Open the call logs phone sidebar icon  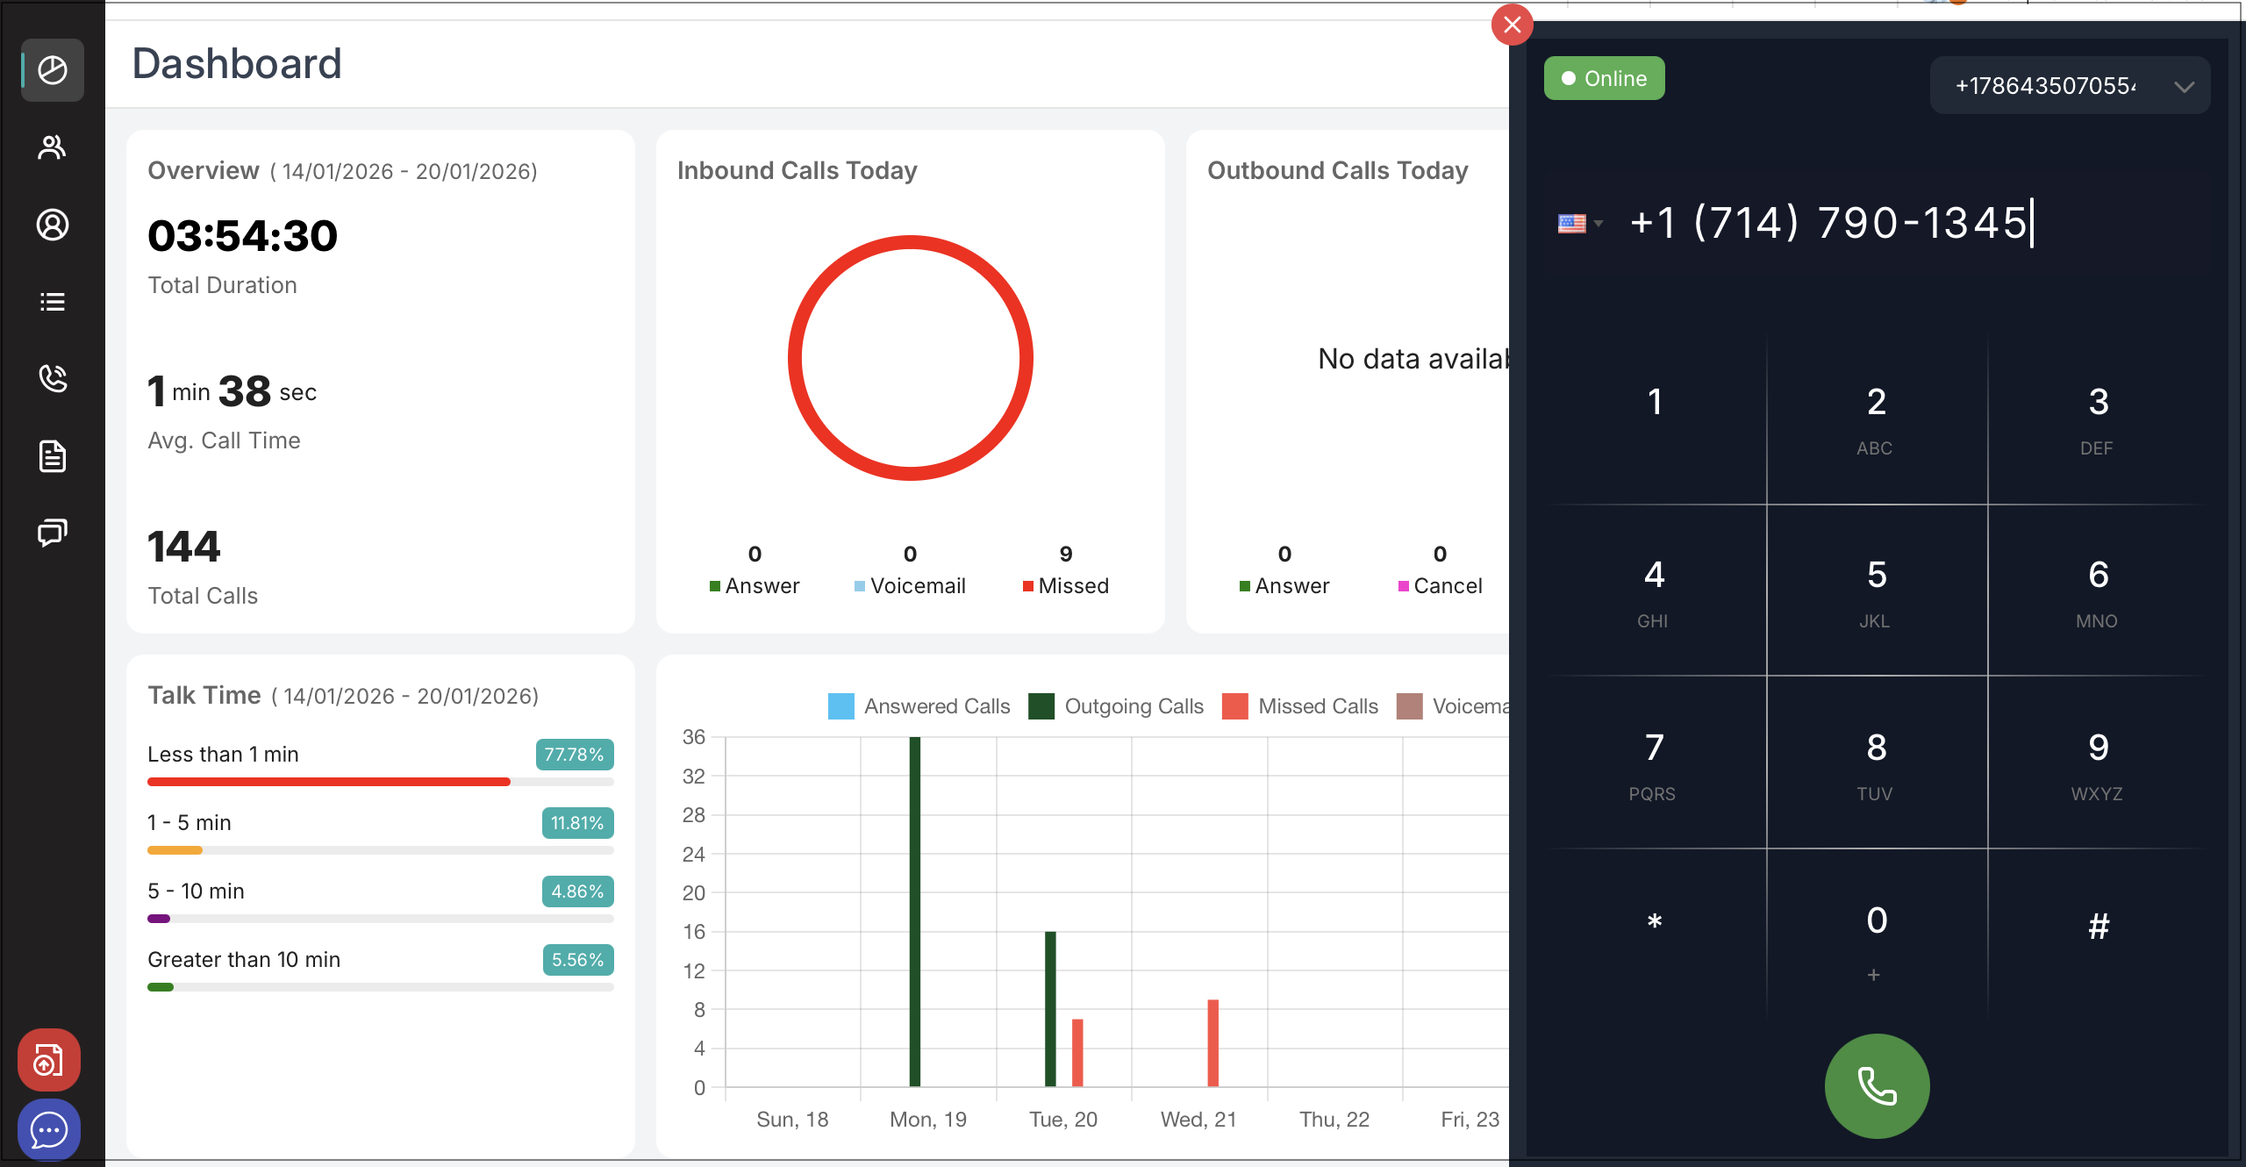coord(53,379)
